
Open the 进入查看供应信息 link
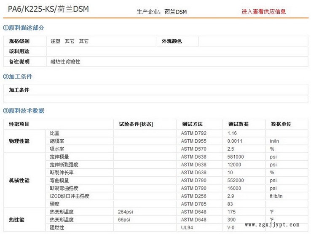(264, 12)
